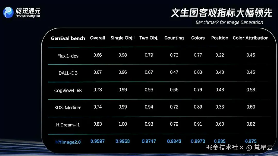This screenshot has height=156, width=278.
Task: Click the 腾讯混元 Tencent Hunyuan brand text
Action: 28,13
